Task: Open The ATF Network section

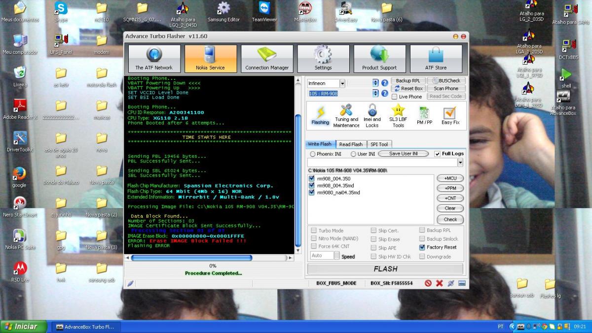Action: 154,59
